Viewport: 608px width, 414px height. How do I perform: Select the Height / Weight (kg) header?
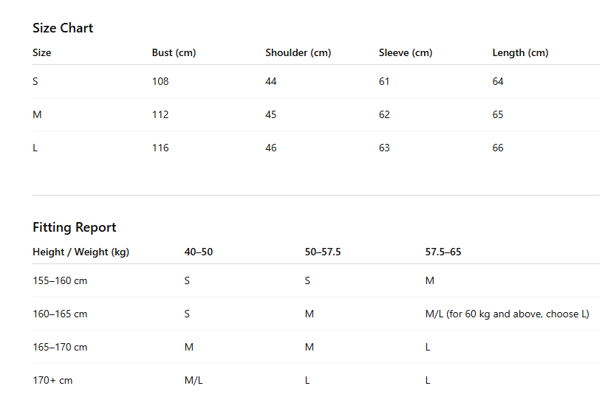tap(81, 252)
